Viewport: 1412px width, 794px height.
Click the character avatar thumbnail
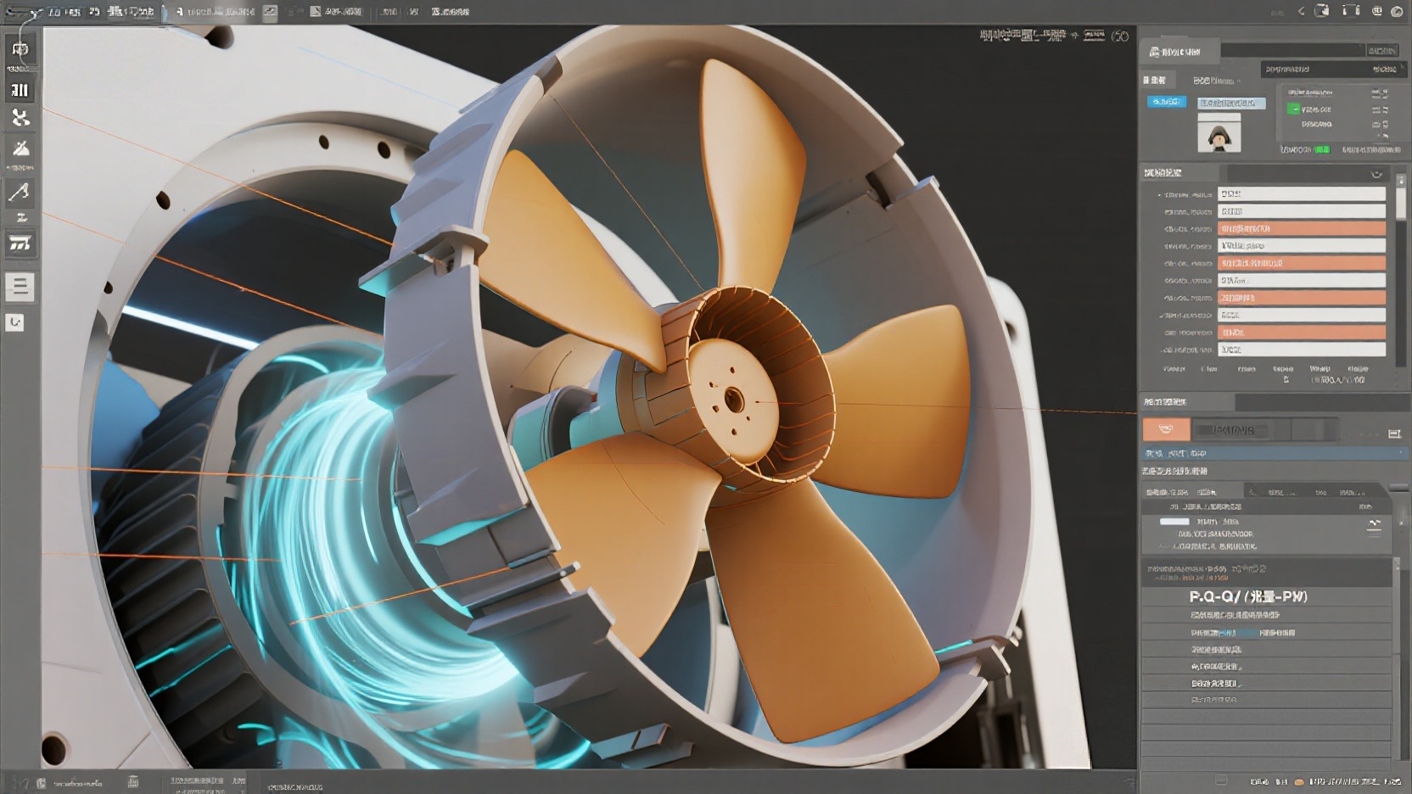[1219, 134]
